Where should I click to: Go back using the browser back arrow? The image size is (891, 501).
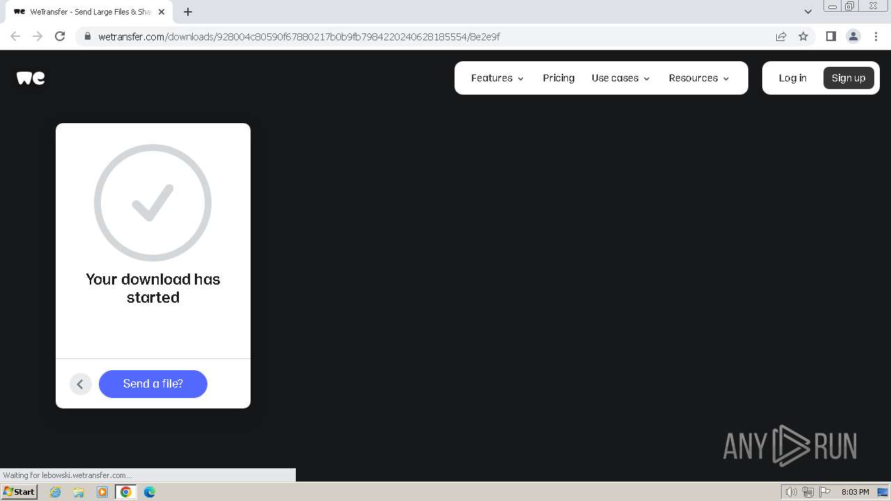coord(15,36)
